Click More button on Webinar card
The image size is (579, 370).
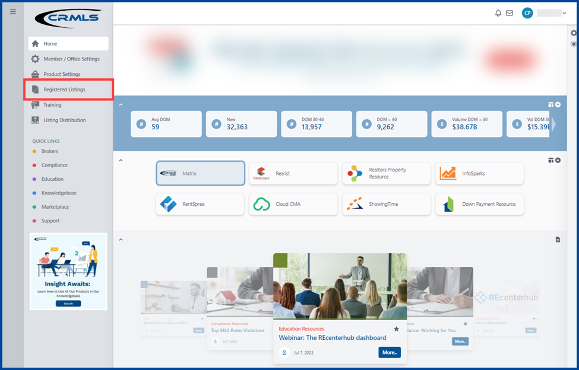click(389, 352)
